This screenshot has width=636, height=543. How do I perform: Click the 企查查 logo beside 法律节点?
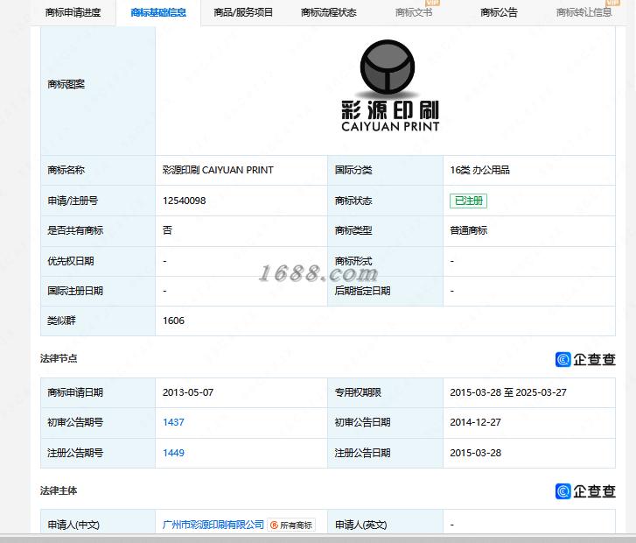coord(585,359)
